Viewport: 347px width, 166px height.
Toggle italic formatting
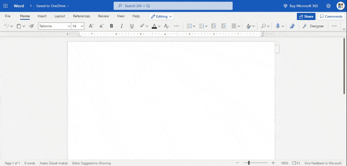tap(121, 26)
